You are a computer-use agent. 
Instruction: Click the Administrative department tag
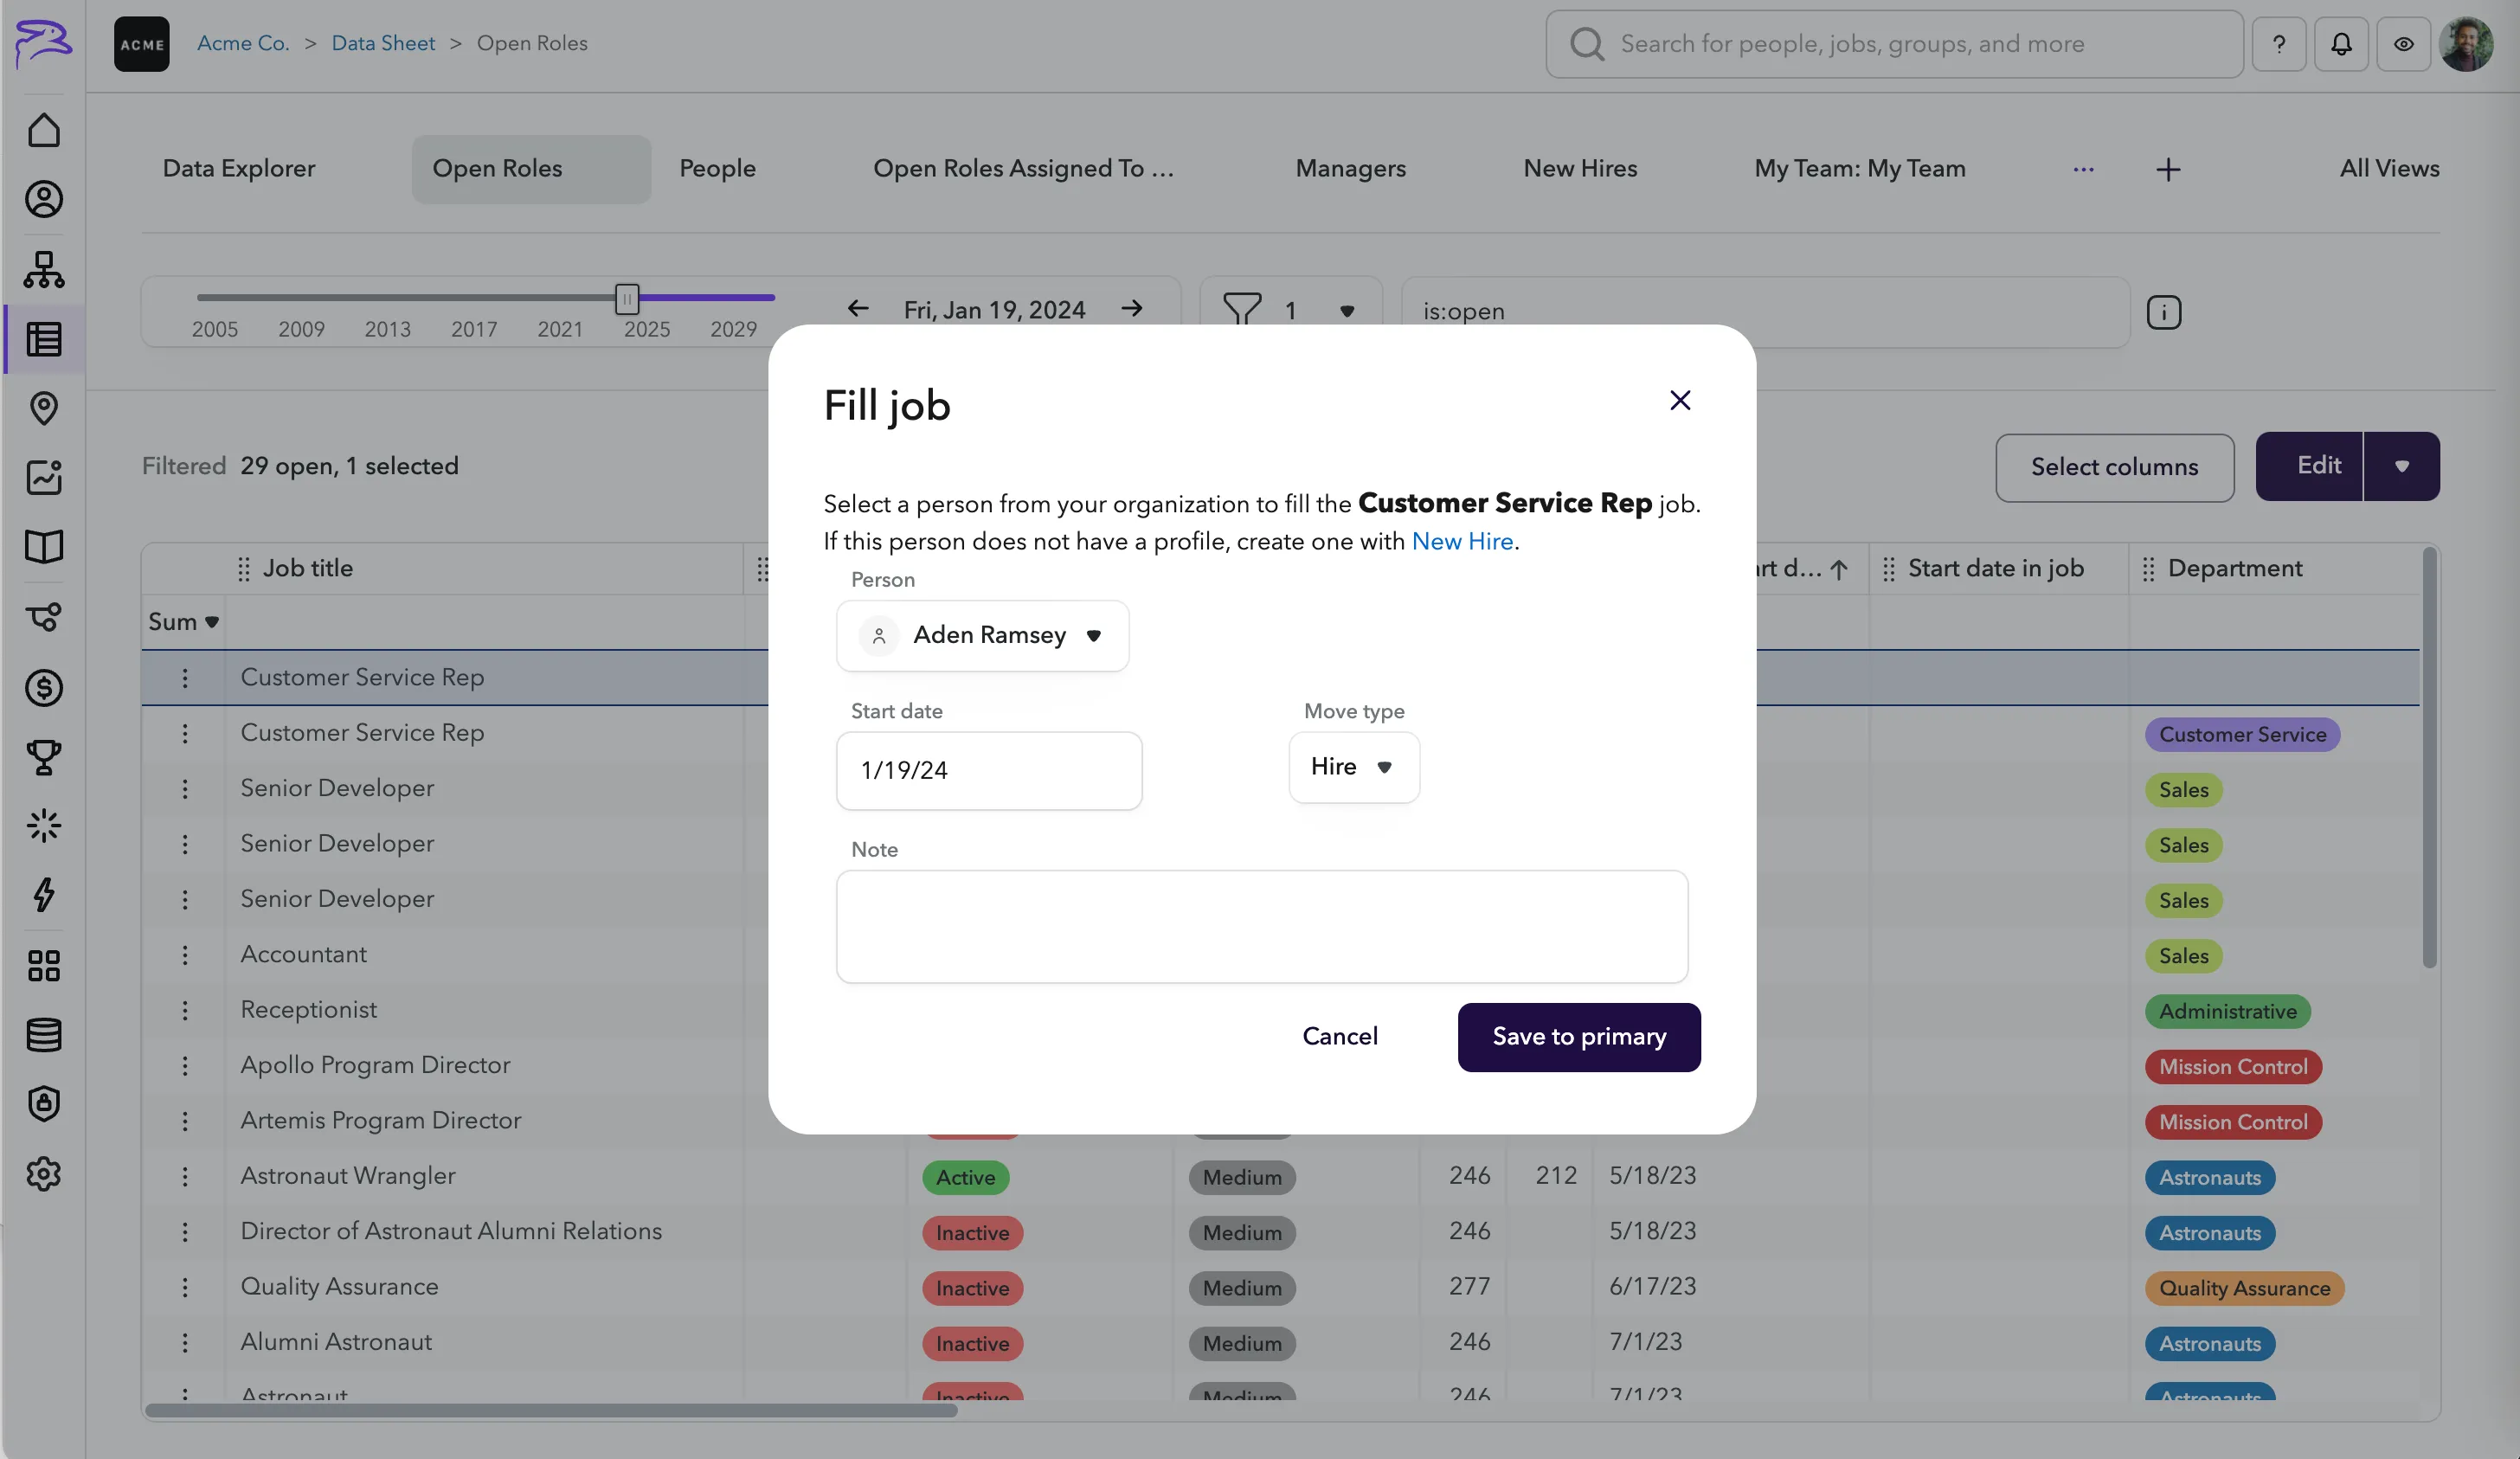[x=2227, y=1011]
